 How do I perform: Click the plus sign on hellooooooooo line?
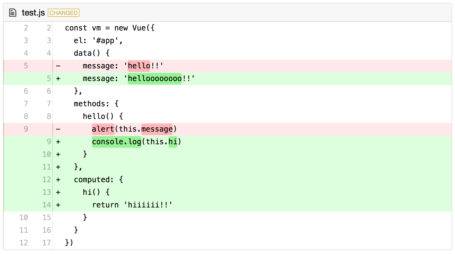pos(58,79)
